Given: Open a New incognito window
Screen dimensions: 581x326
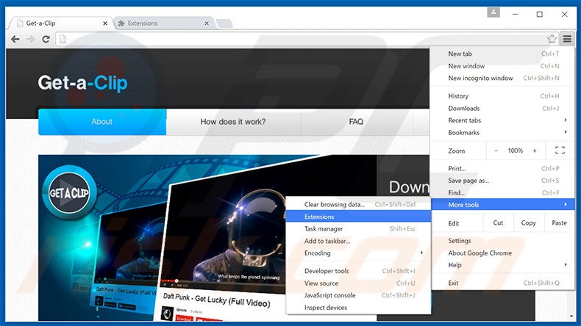Looking at the screenshot, I should coord(503,78).
